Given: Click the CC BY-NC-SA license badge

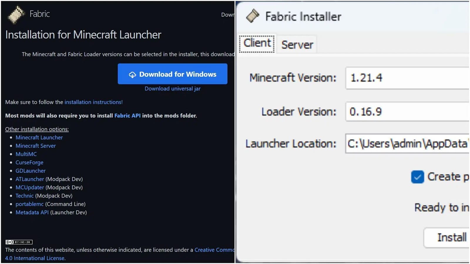Looking at the screenshot, I should (x=19, y=242).
